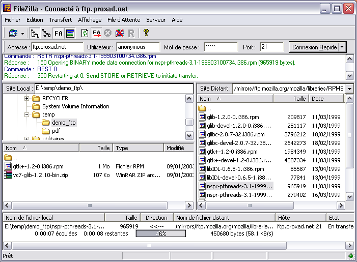
Task: Open the Edition menu
Action: pyautogui.click(x=35, y=20)
